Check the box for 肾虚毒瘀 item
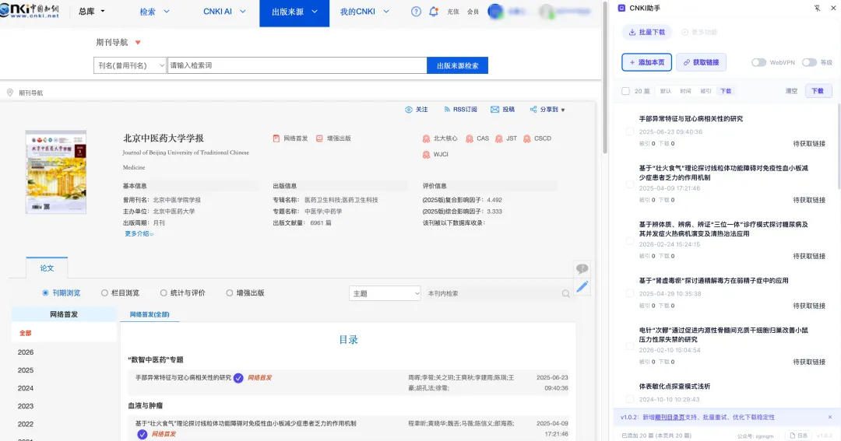Image resolution: width=841 pixels, height=441 pixels. pyautogui.click(x=630, y=293)
